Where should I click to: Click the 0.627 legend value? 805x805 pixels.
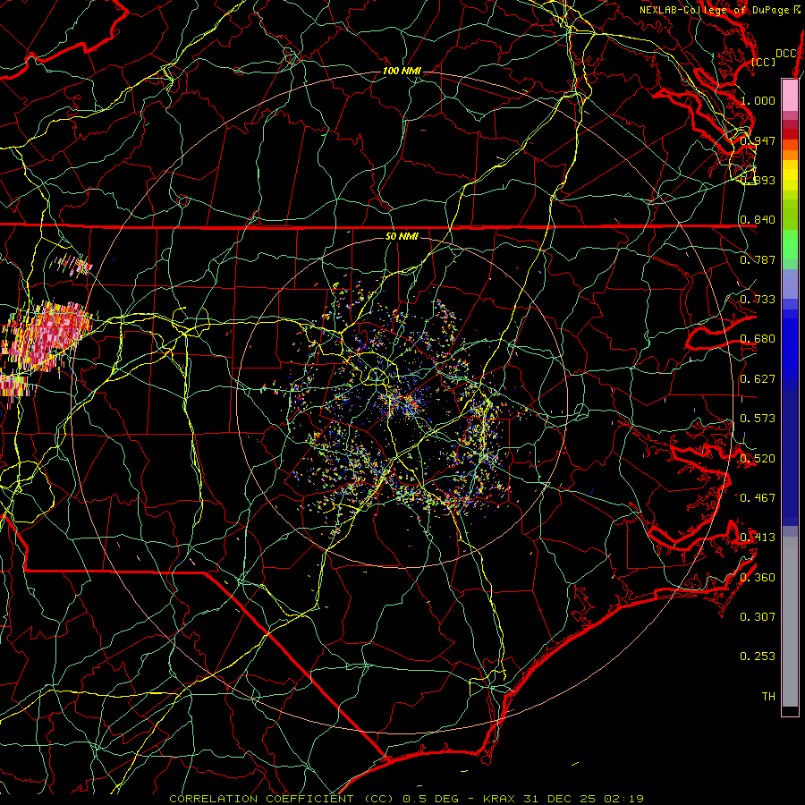click(x=758, y=379)
